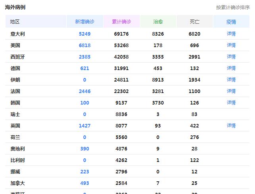Click new cases value 5249

click(85, 34)
